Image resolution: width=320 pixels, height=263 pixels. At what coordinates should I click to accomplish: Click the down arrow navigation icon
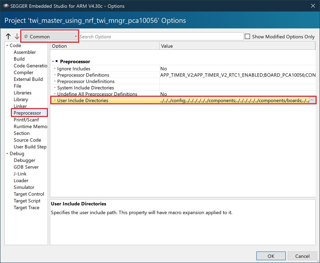click(x=17, y=36)
